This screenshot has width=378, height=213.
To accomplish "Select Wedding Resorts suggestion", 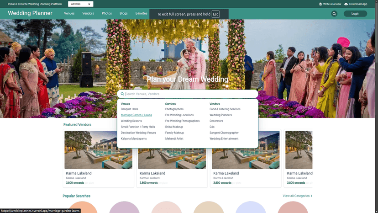I will (x=131, y=121).
